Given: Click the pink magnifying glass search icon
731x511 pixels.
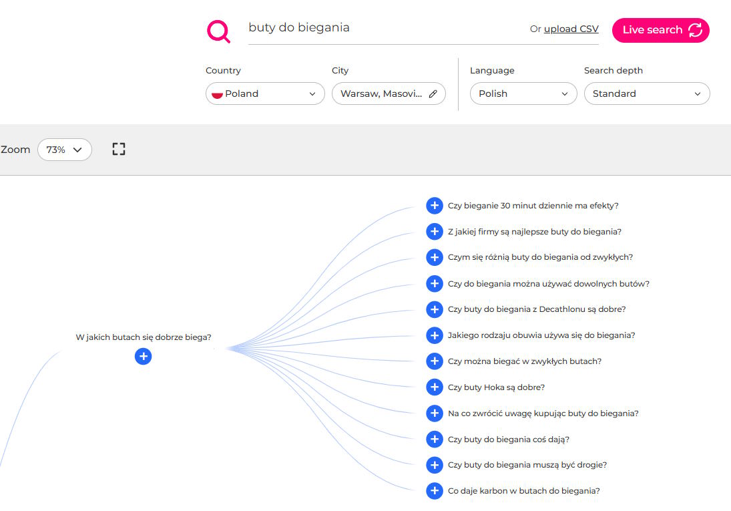Looking at the screenshot, I should click(x=218, y=31).
